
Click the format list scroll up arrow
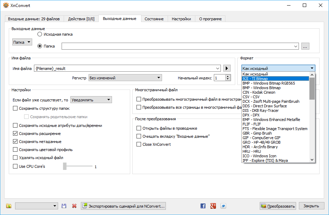pos(312,74)
